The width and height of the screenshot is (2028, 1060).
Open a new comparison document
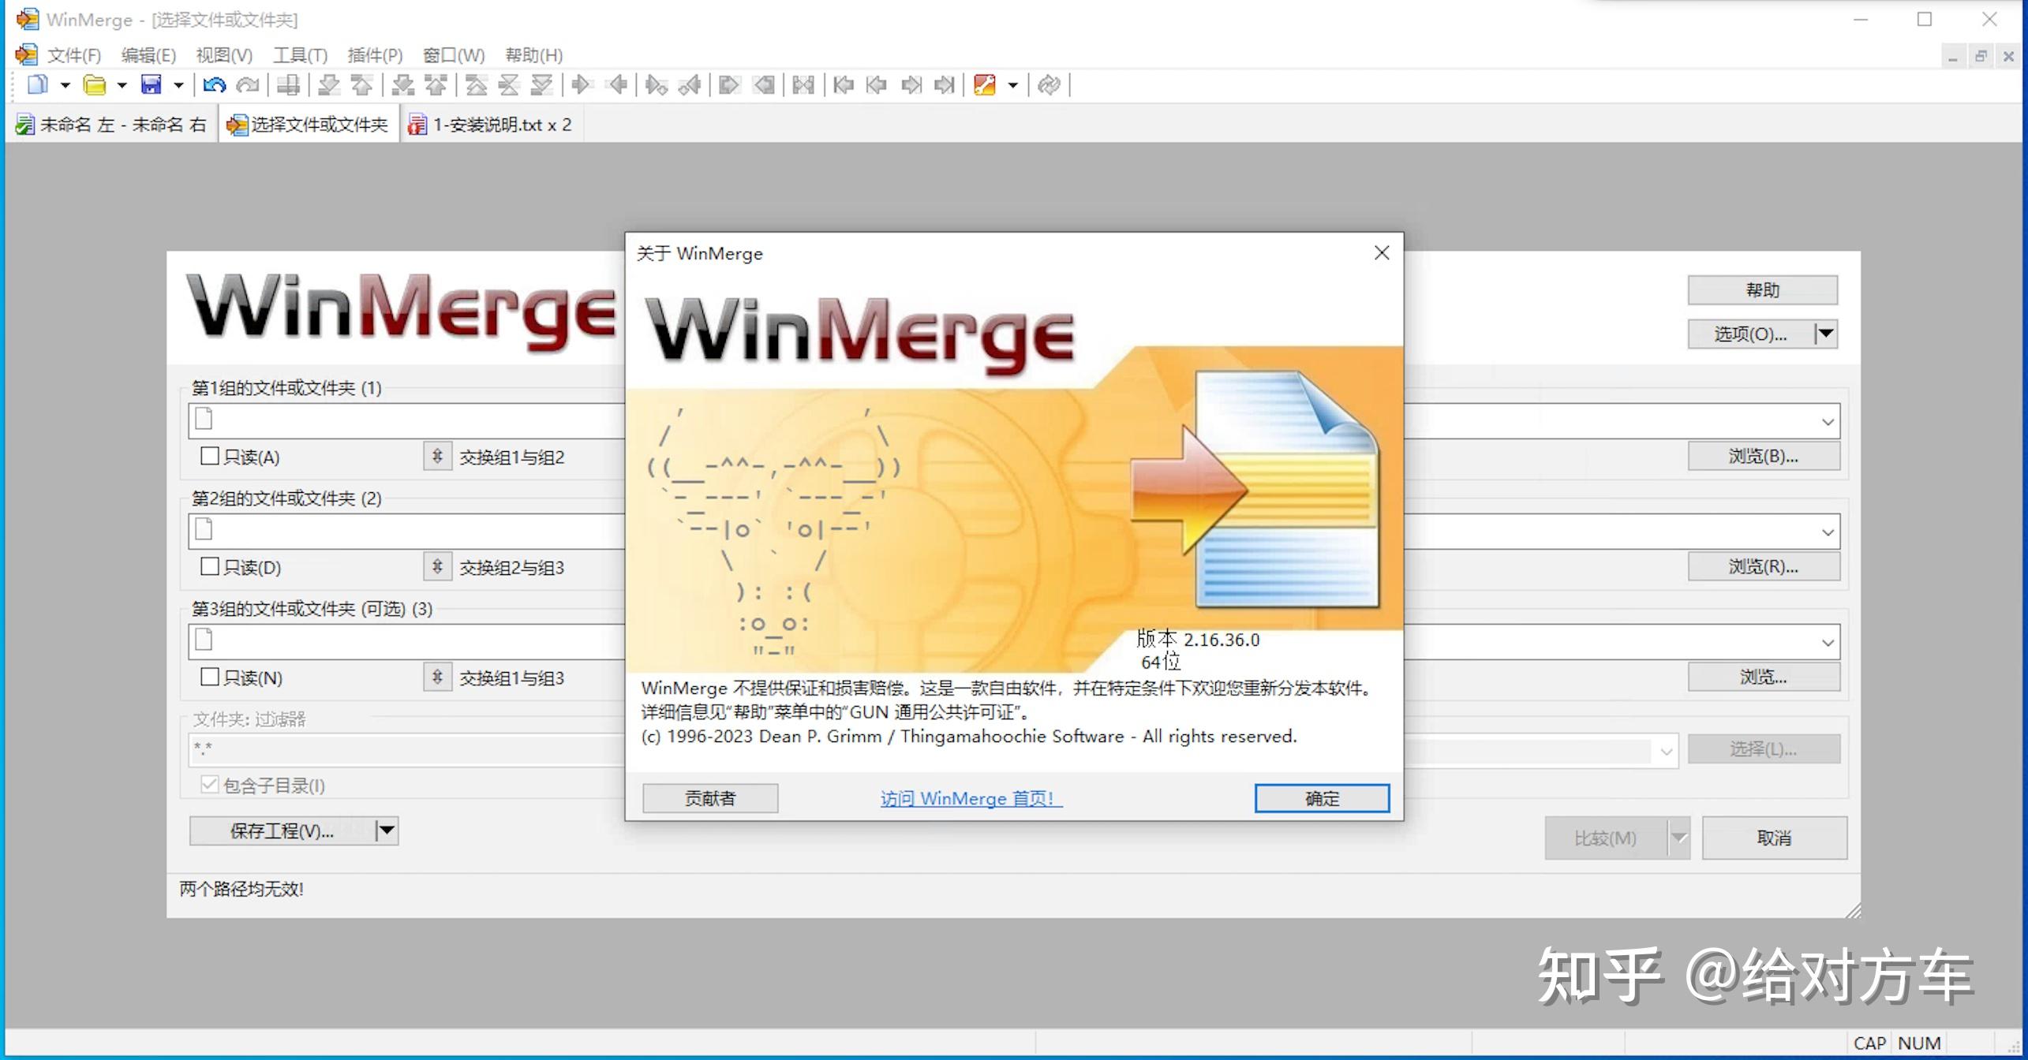(36, 84)
